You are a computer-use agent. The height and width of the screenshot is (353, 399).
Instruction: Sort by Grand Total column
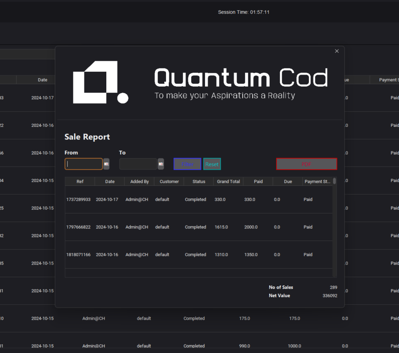pos(228,182)
